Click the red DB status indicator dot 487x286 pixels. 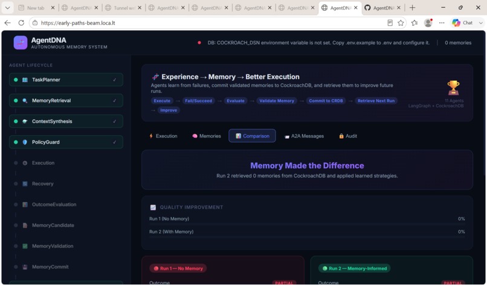[x=199, y=43]
